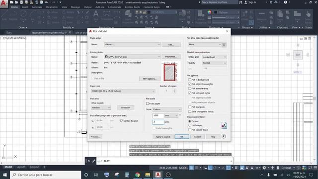
Task: Open Quality Normal dropdown
Action: [214, 63]
